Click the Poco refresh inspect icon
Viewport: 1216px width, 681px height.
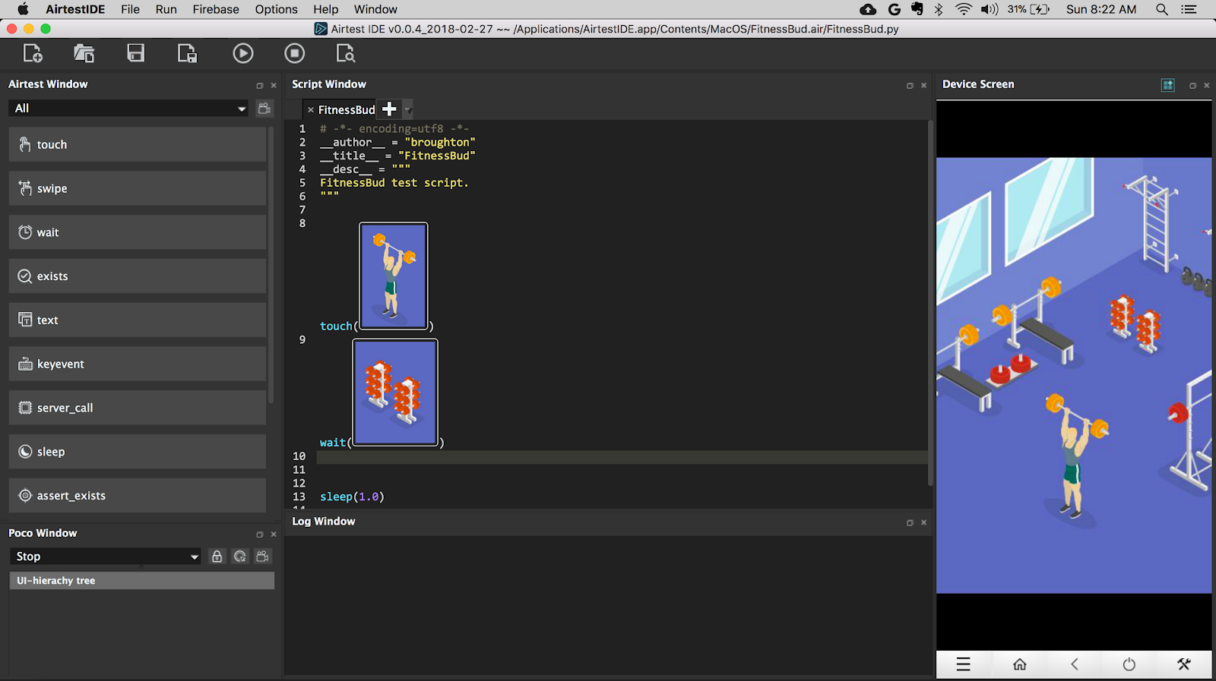(x=240, y=556)
